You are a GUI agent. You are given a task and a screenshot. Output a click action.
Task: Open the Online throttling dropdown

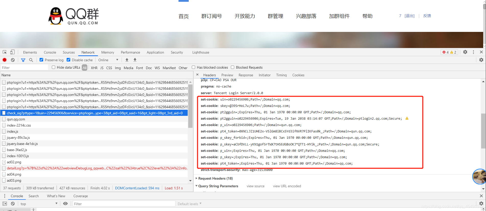coord(108,60)
